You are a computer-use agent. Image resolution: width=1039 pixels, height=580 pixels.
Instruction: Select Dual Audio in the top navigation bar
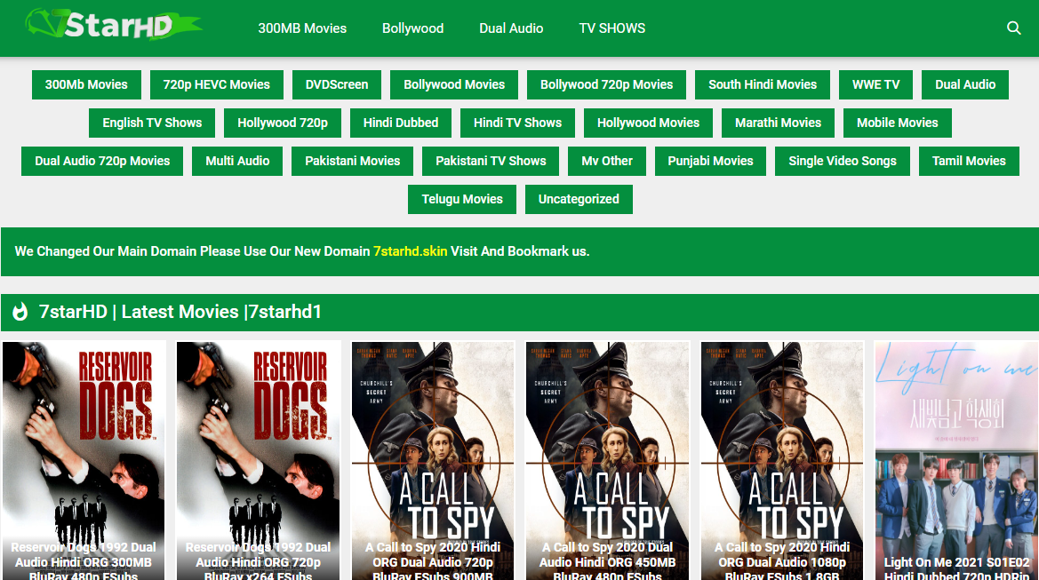tap(511, 28)
